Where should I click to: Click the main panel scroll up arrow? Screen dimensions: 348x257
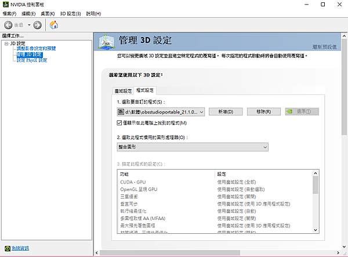coord(344,36)
